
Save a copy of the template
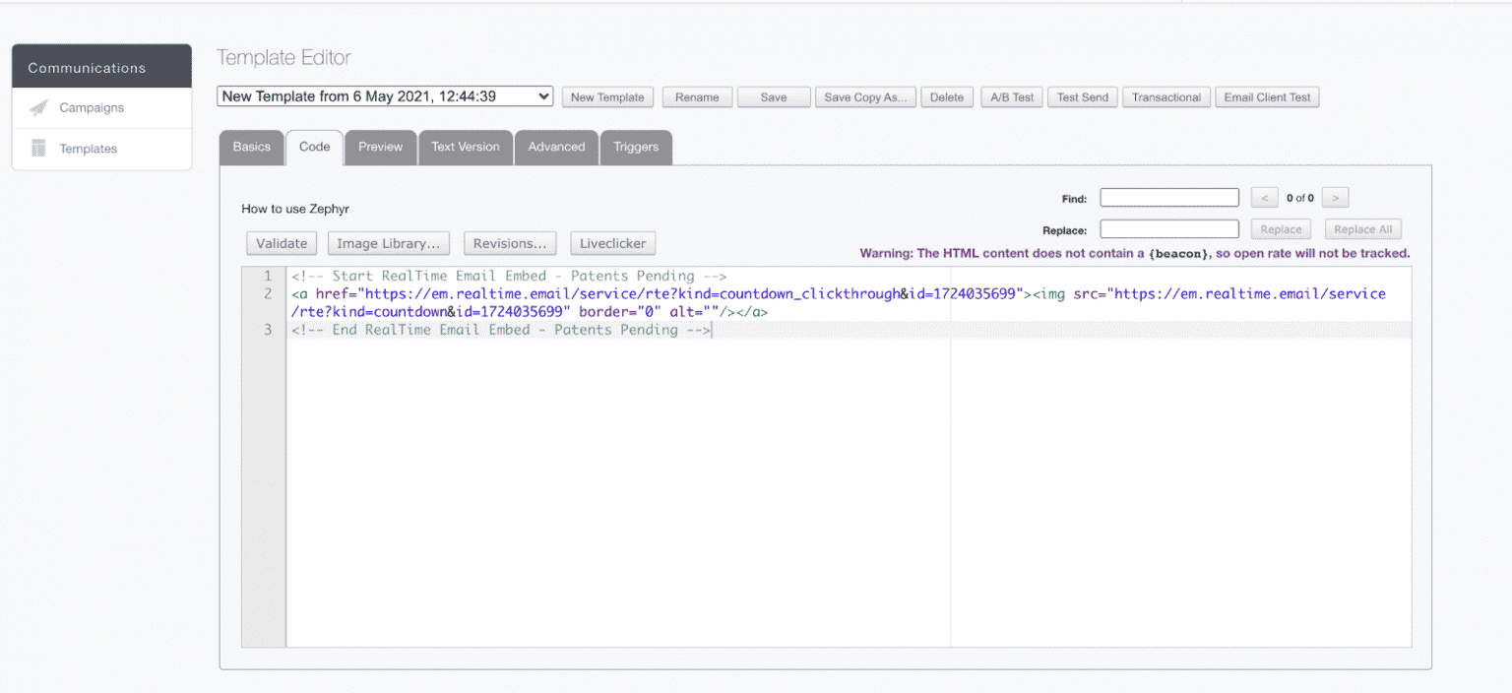865,96
